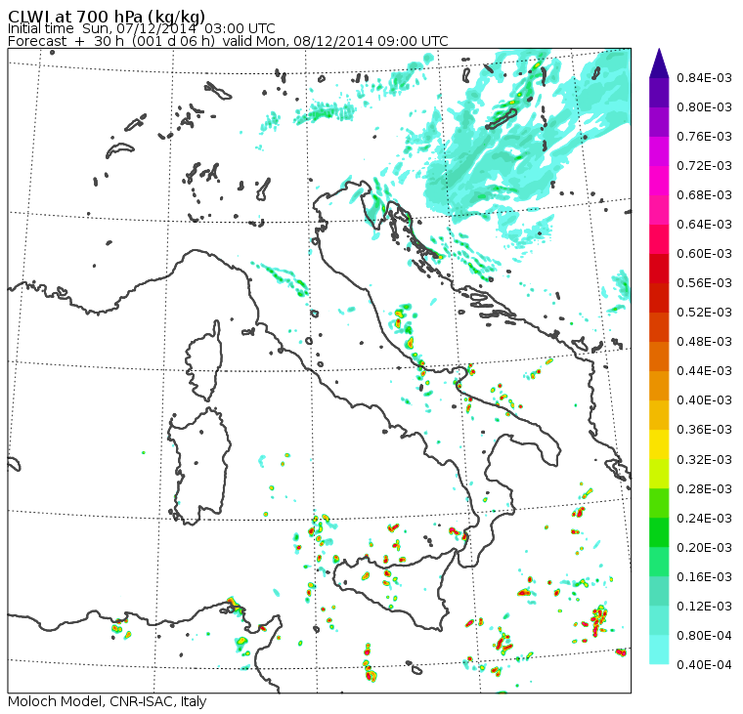Click the 0.52E-03 legend value
Viewport: 743px width, 714px height.
tap(704, 313)
